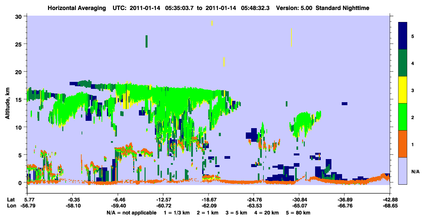433x222 pixels.
Task: Click longitude value '-66.76'
Action: tap(344, 206)
